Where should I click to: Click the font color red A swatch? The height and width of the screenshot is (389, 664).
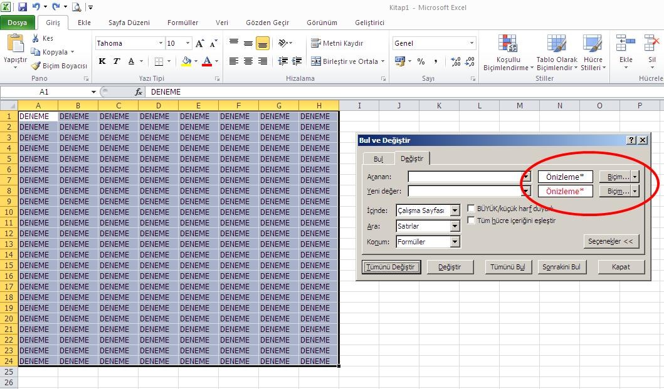pos(207,61)
